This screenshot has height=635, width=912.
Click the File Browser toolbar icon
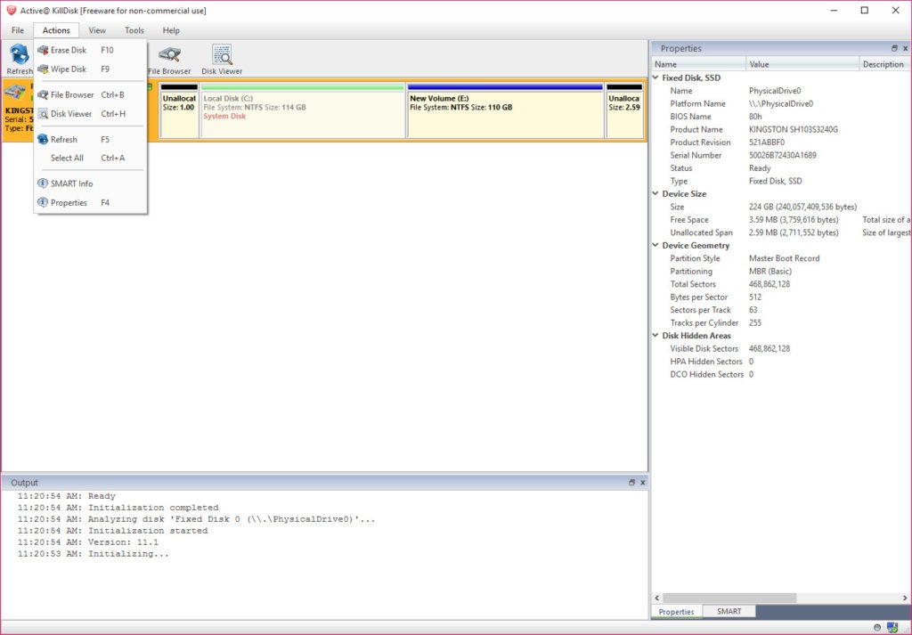click(x=169, y=59)
